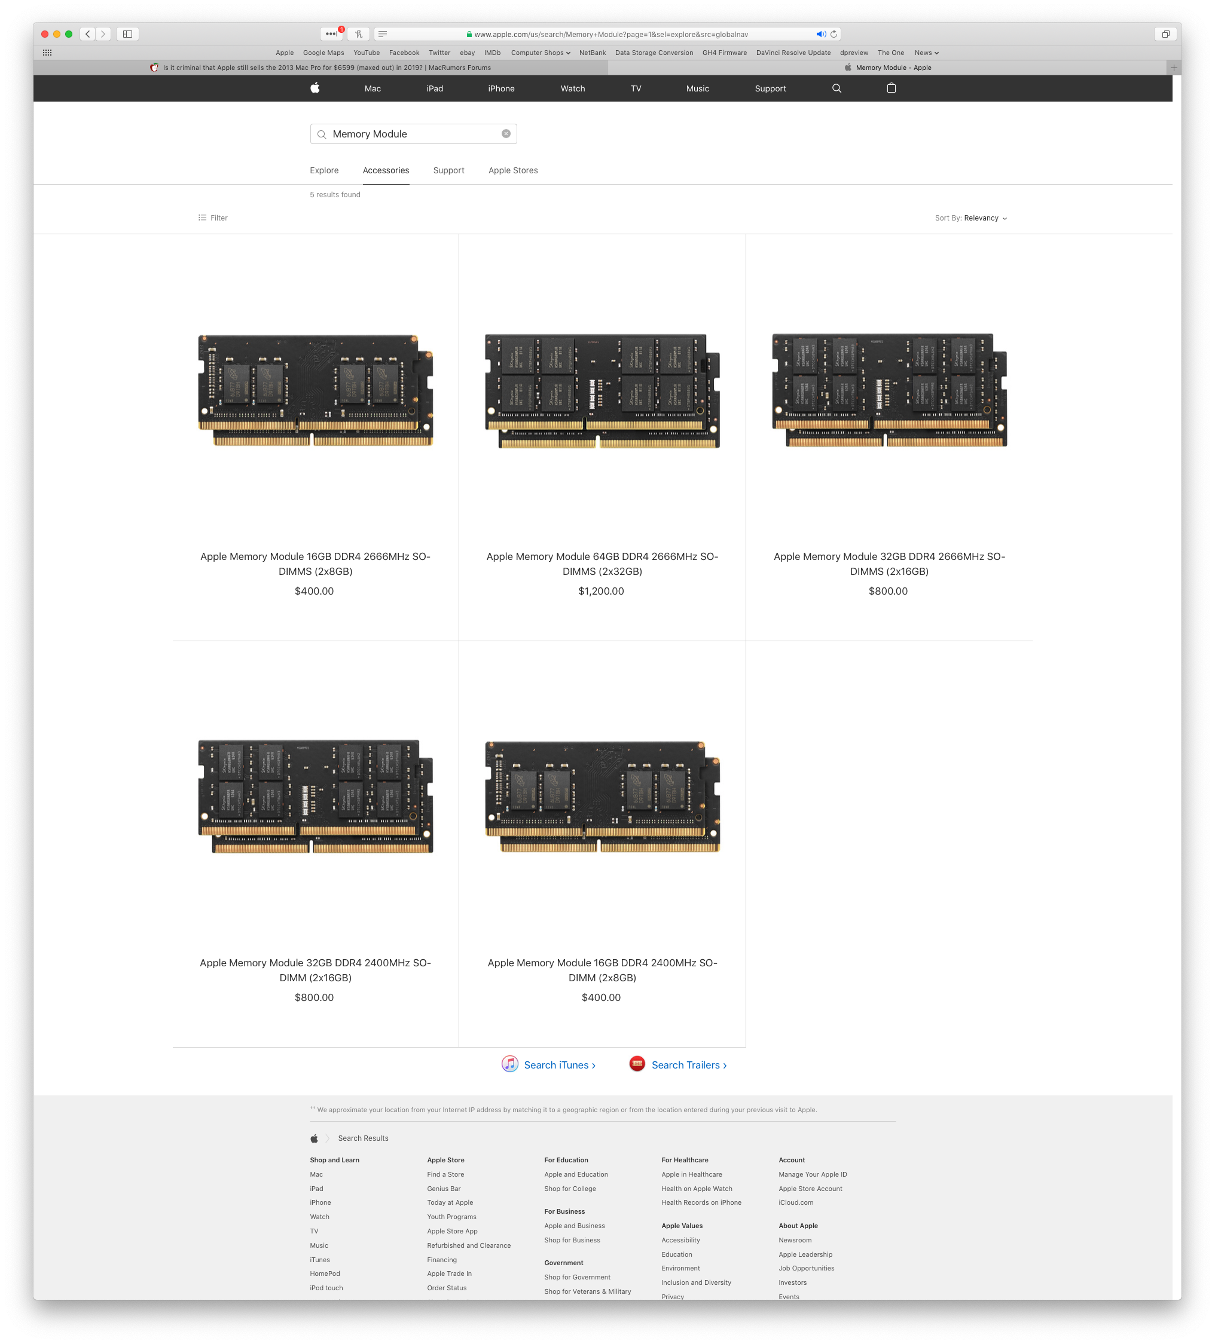Expand the Computer Shops bookmarks folder
The width and height of the screenshot is (1215, 1344).
pyautogui.click(x=541, y=53)
